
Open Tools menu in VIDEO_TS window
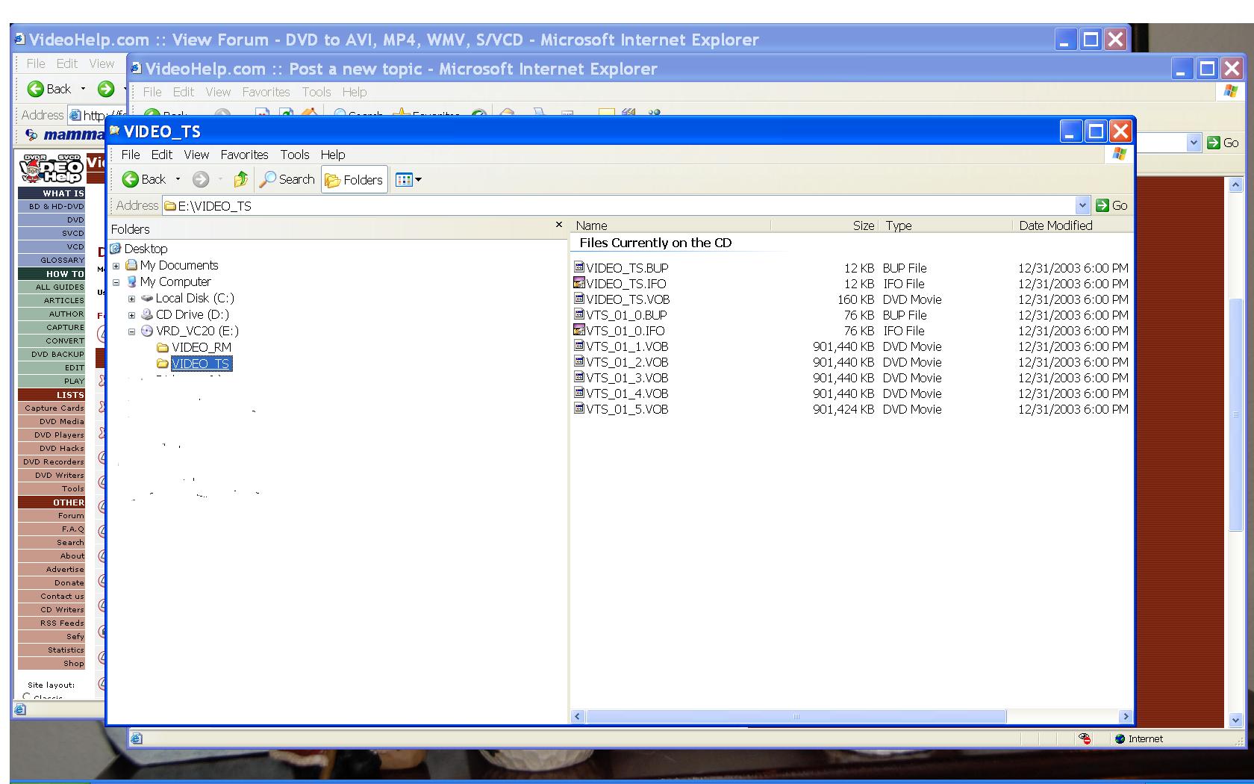click(295, 155)
